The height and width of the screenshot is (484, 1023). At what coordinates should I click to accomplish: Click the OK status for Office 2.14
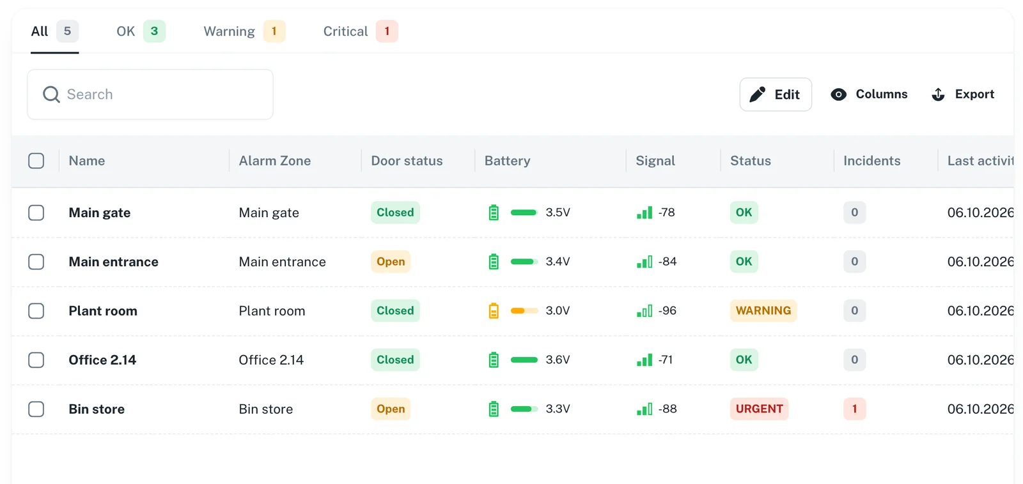tap(744, 360)
